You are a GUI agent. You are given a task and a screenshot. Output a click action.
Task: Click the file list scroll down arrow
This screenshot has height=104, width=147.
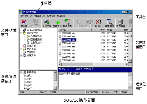click(130, 61)
